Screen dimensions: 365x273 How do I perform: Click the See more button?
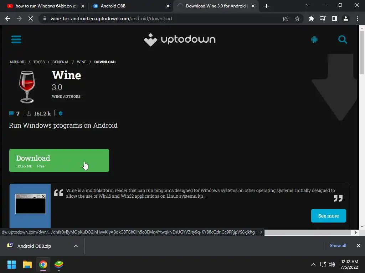point(328,216)
